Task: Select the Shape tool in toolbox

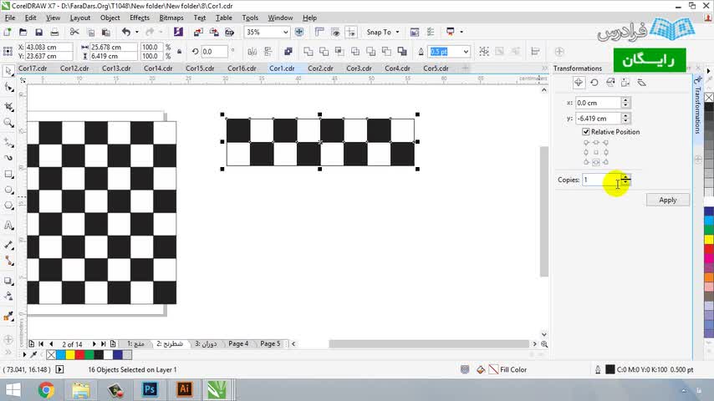Action: click(8, 88)
